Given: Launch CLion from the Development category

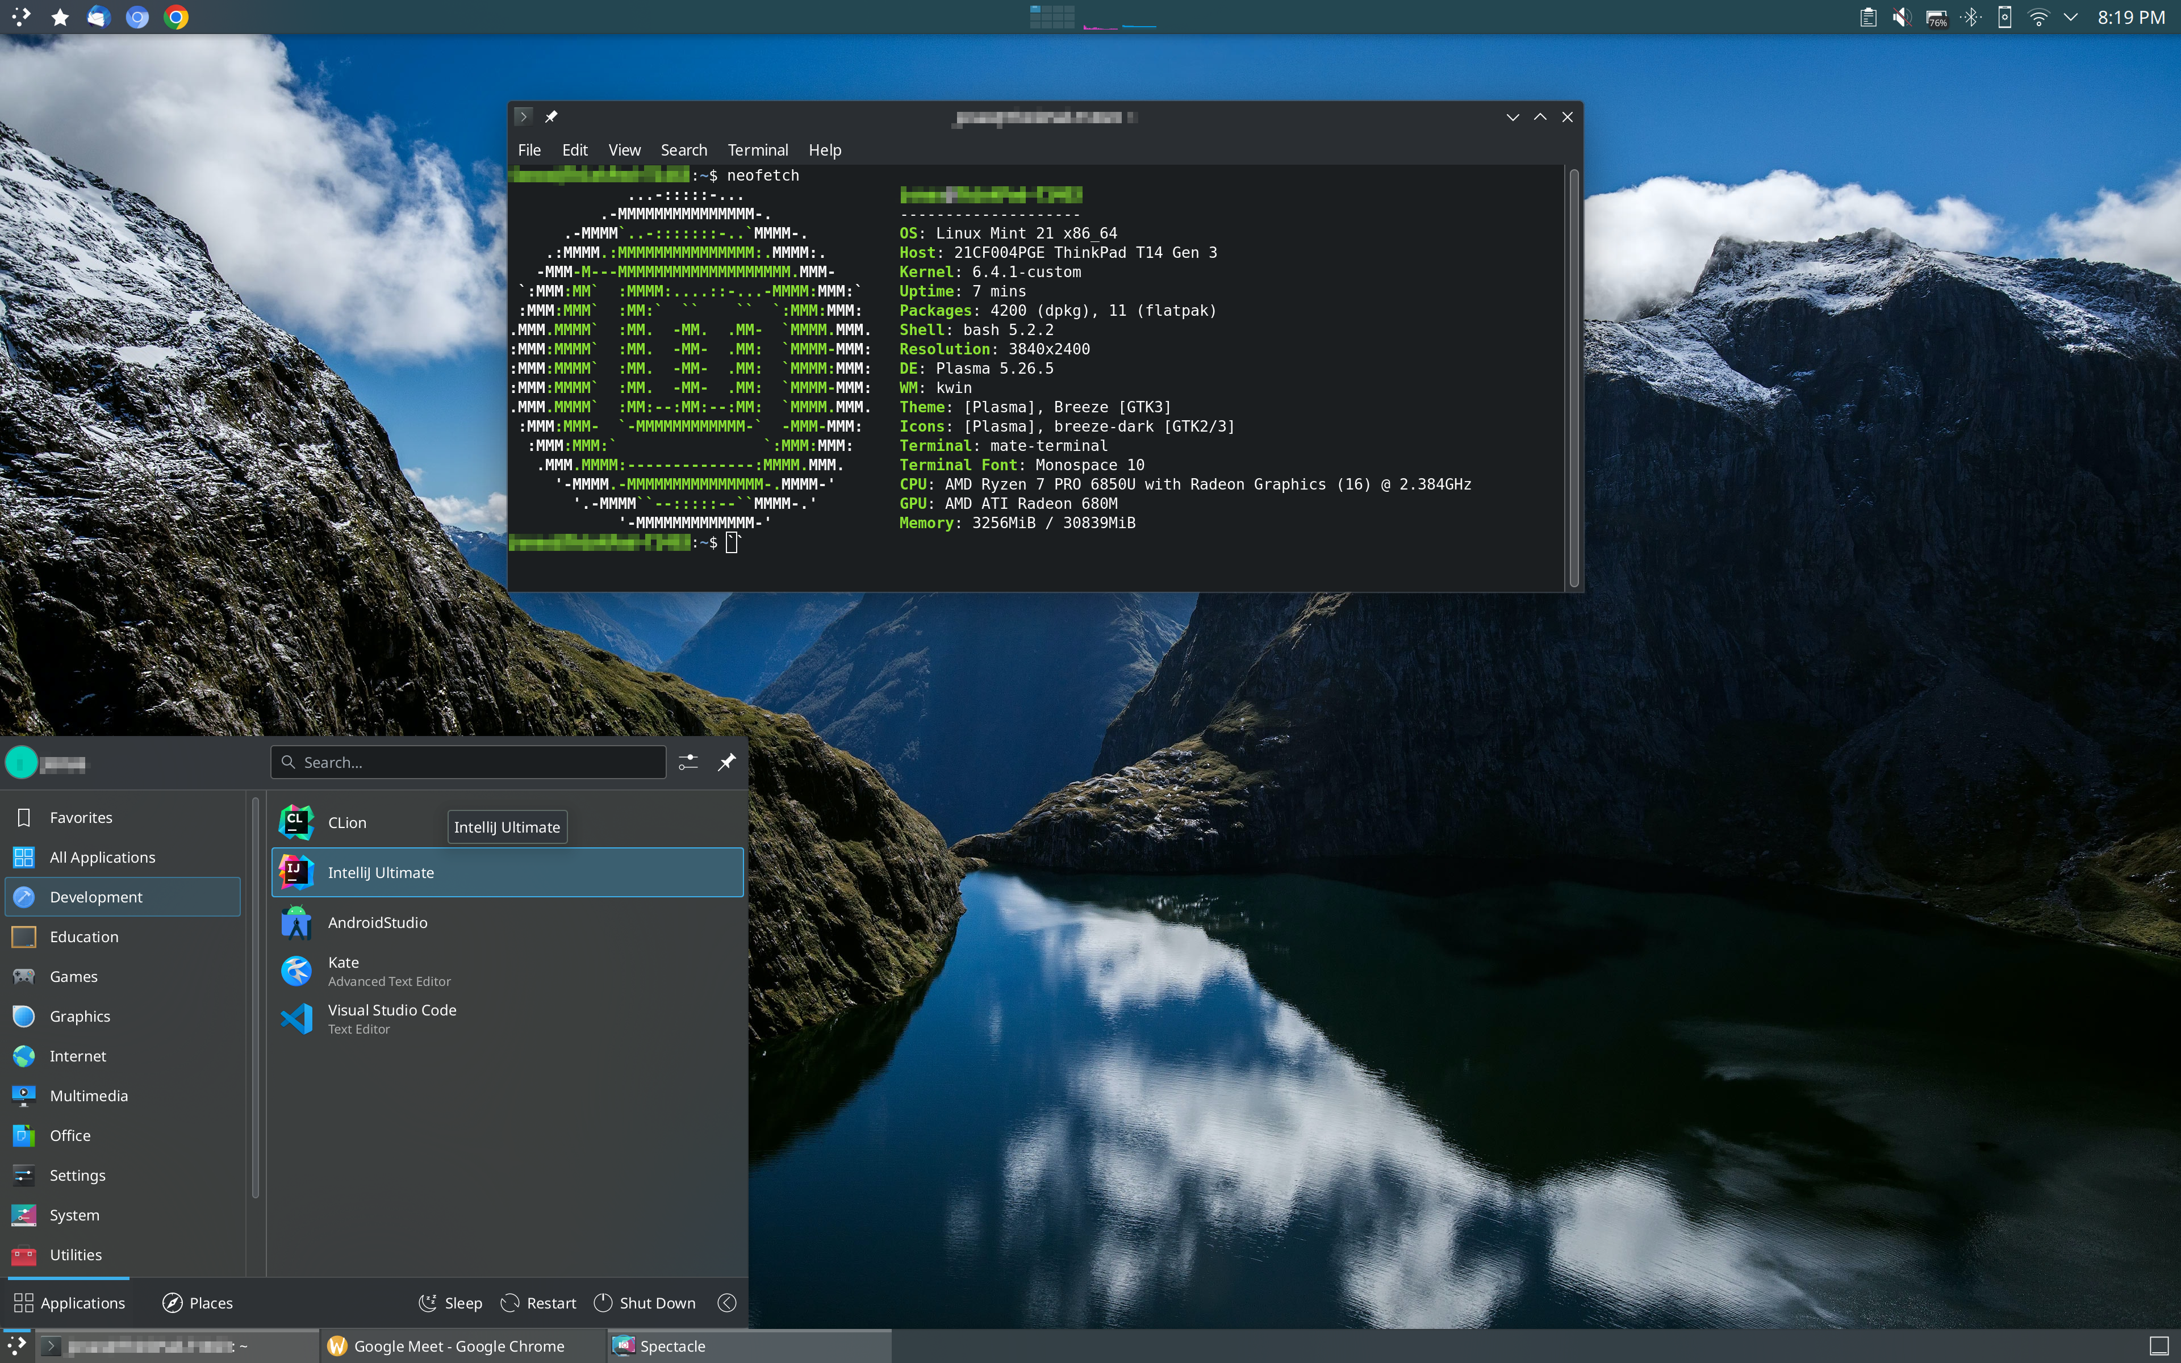Looking at the screenshot, I should [x=346, y=821].
